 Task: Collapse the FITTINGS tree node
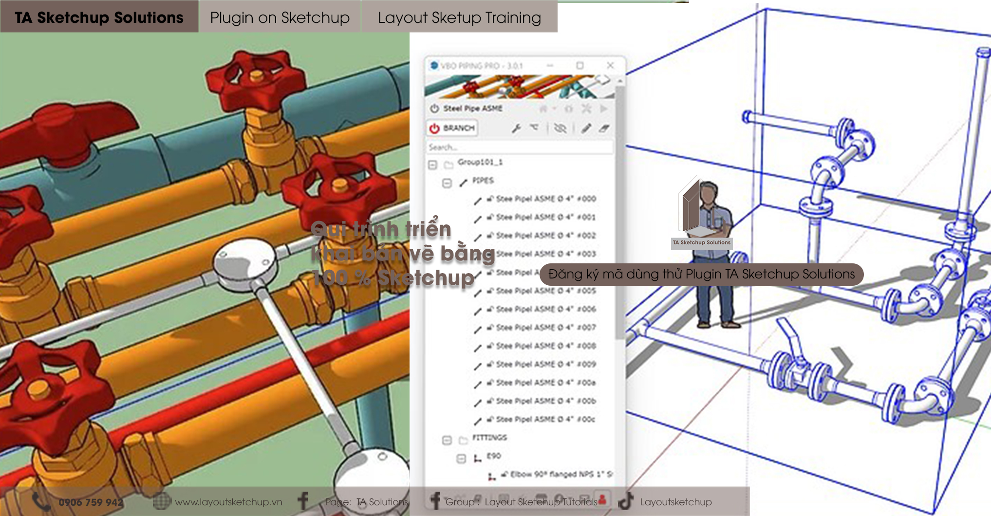[x=447, y=440]
